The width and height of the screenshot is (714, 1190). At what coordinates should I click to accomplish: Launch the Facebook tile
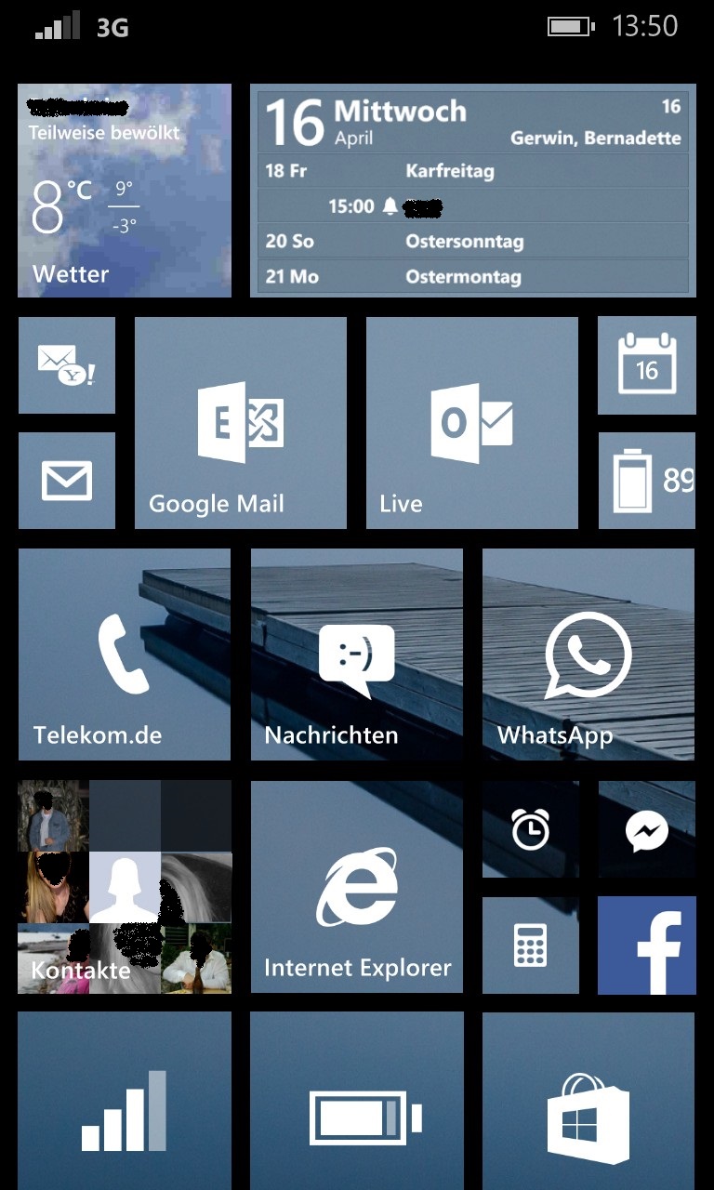point(647,945)
